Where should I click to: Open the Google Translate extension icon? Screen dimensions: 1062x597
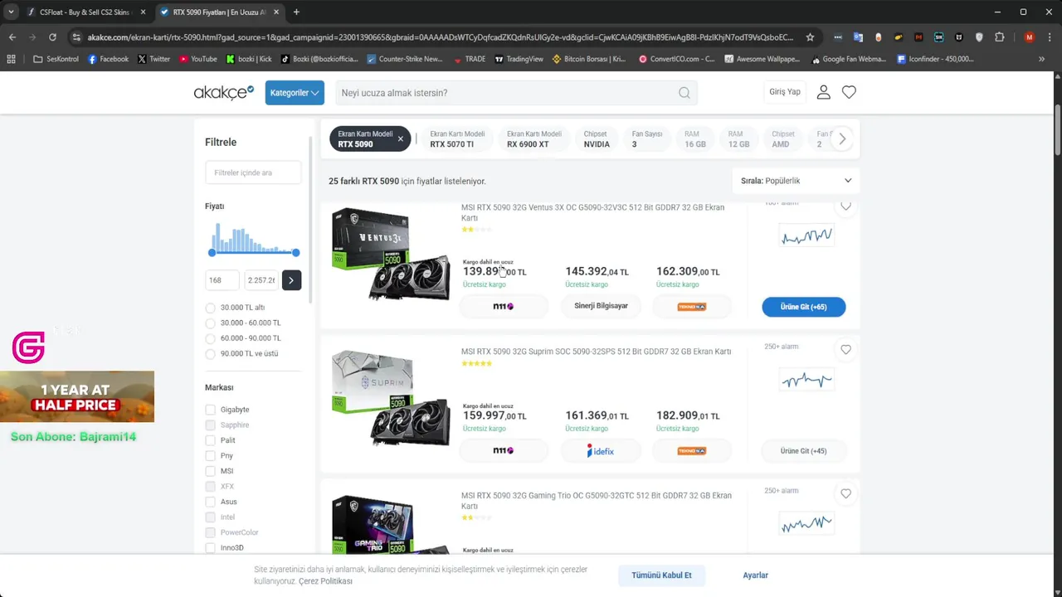tap(858, 37)
